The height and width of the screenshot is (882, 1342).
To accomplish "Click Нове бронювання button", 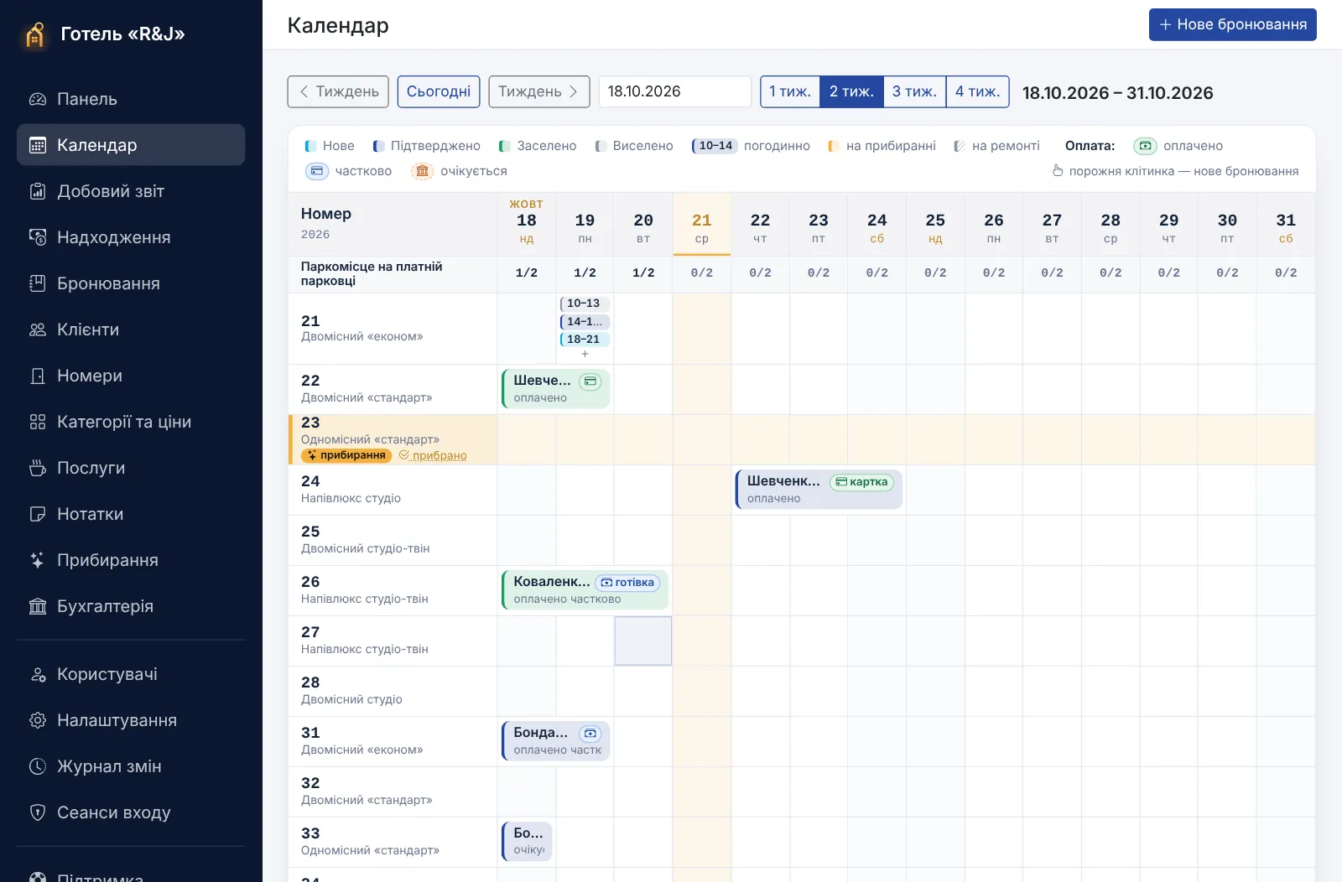I will [x=1232, y=24].
